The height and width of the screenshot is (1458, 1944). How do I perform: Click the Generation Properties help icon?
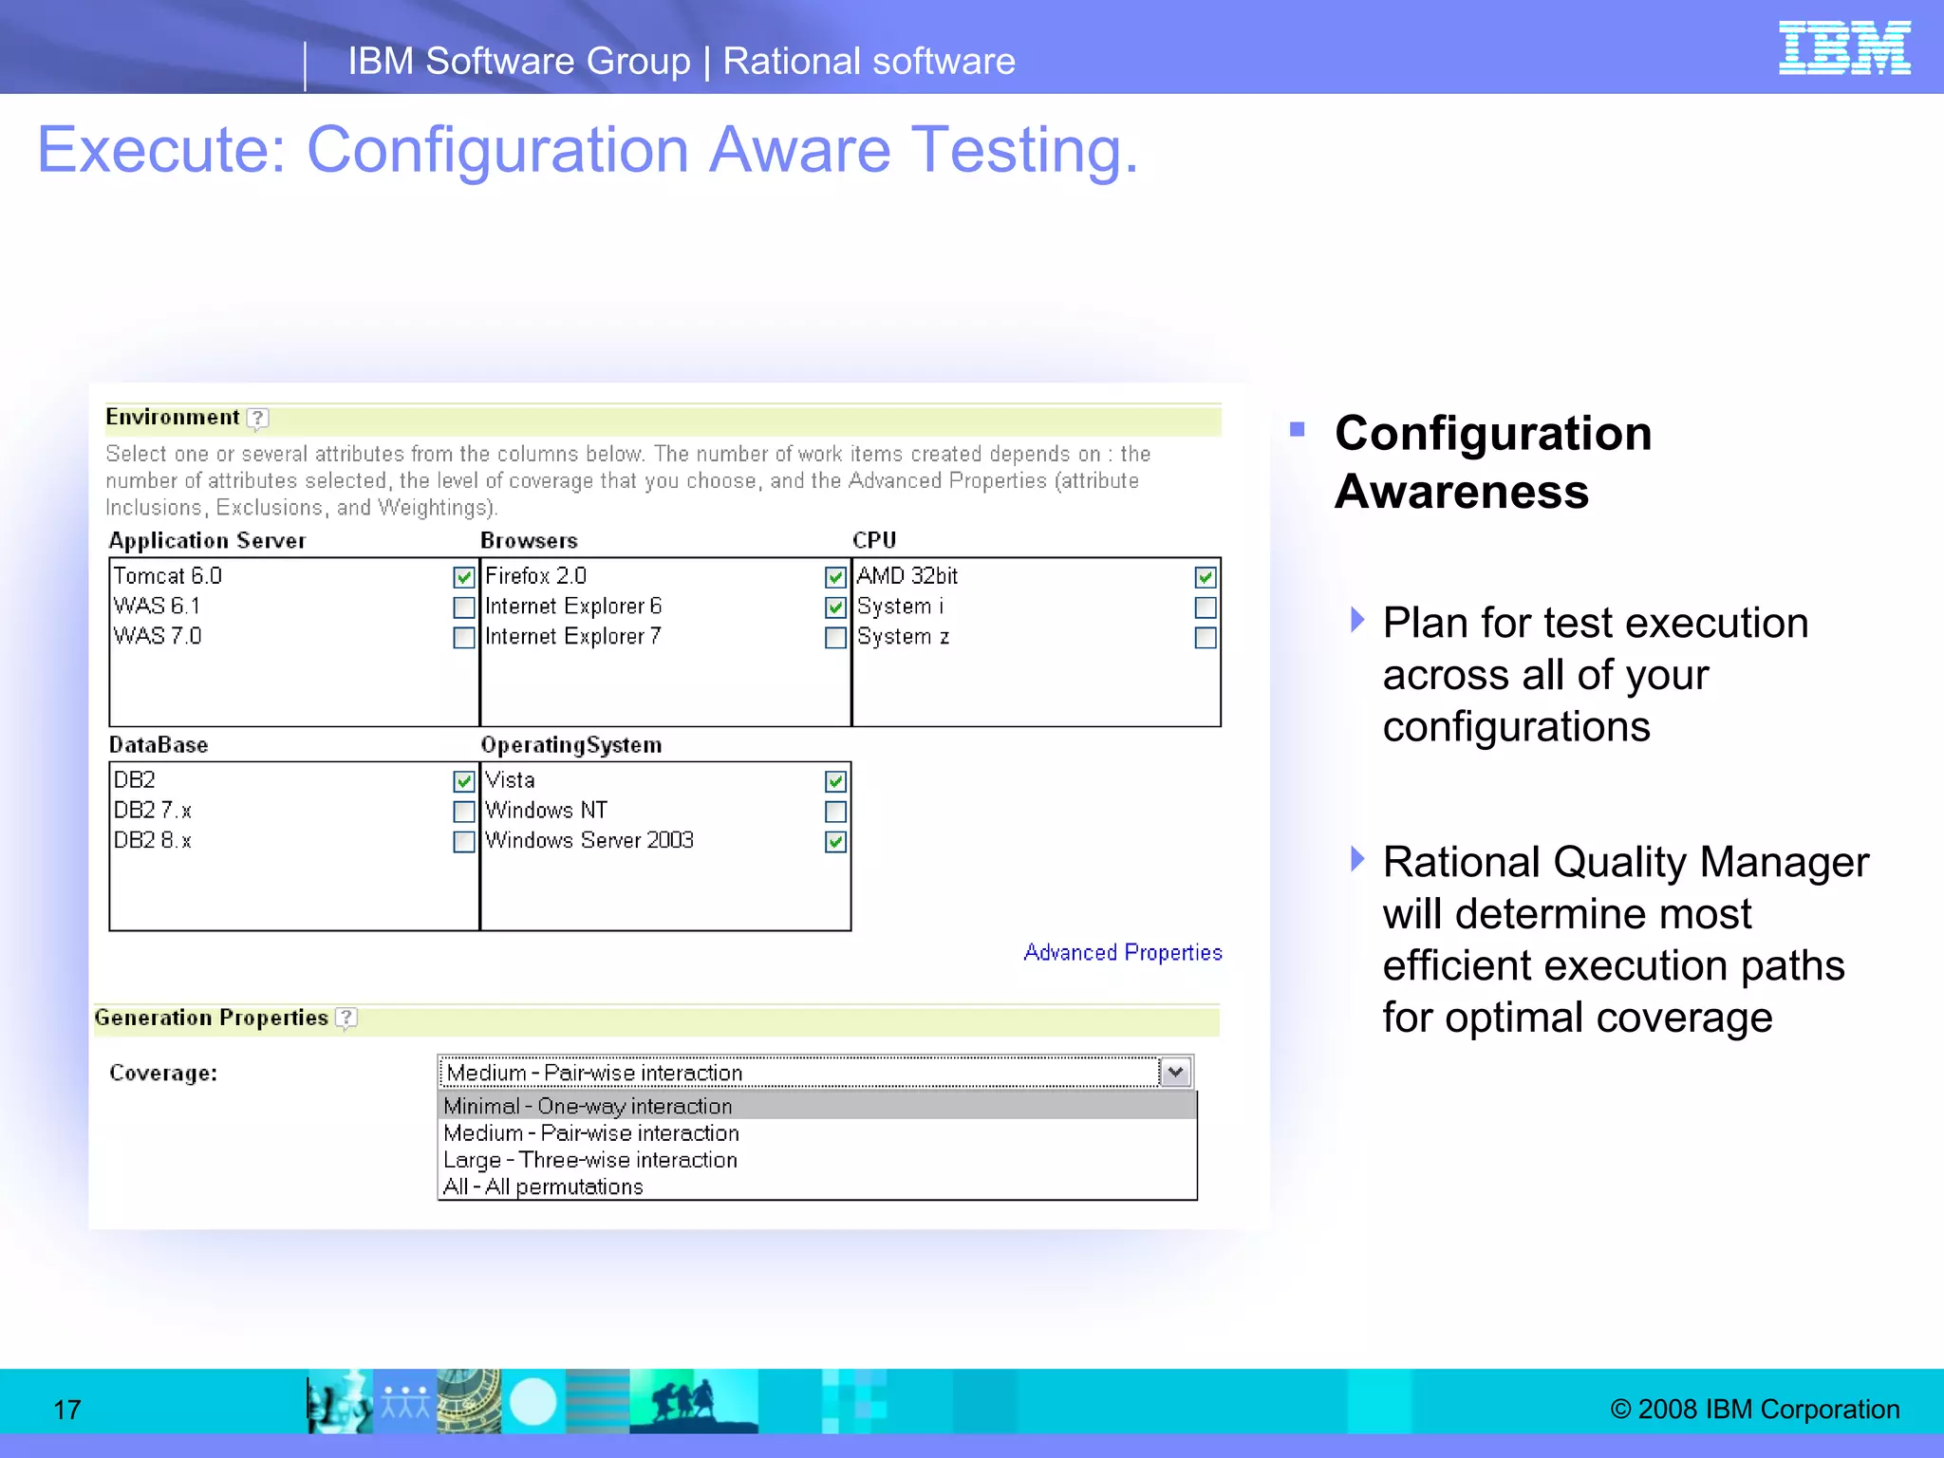[x=347, y=1019]
